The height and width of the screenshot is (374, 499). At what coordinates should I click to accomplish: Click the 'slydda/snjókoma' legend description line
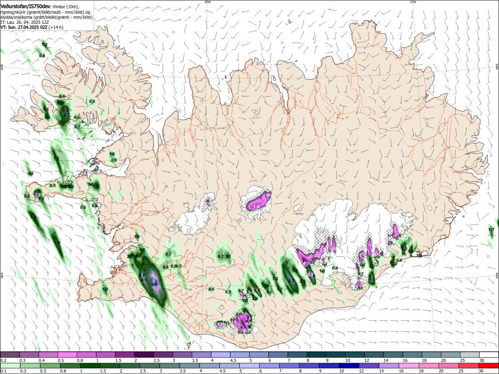tap(46, 17)
